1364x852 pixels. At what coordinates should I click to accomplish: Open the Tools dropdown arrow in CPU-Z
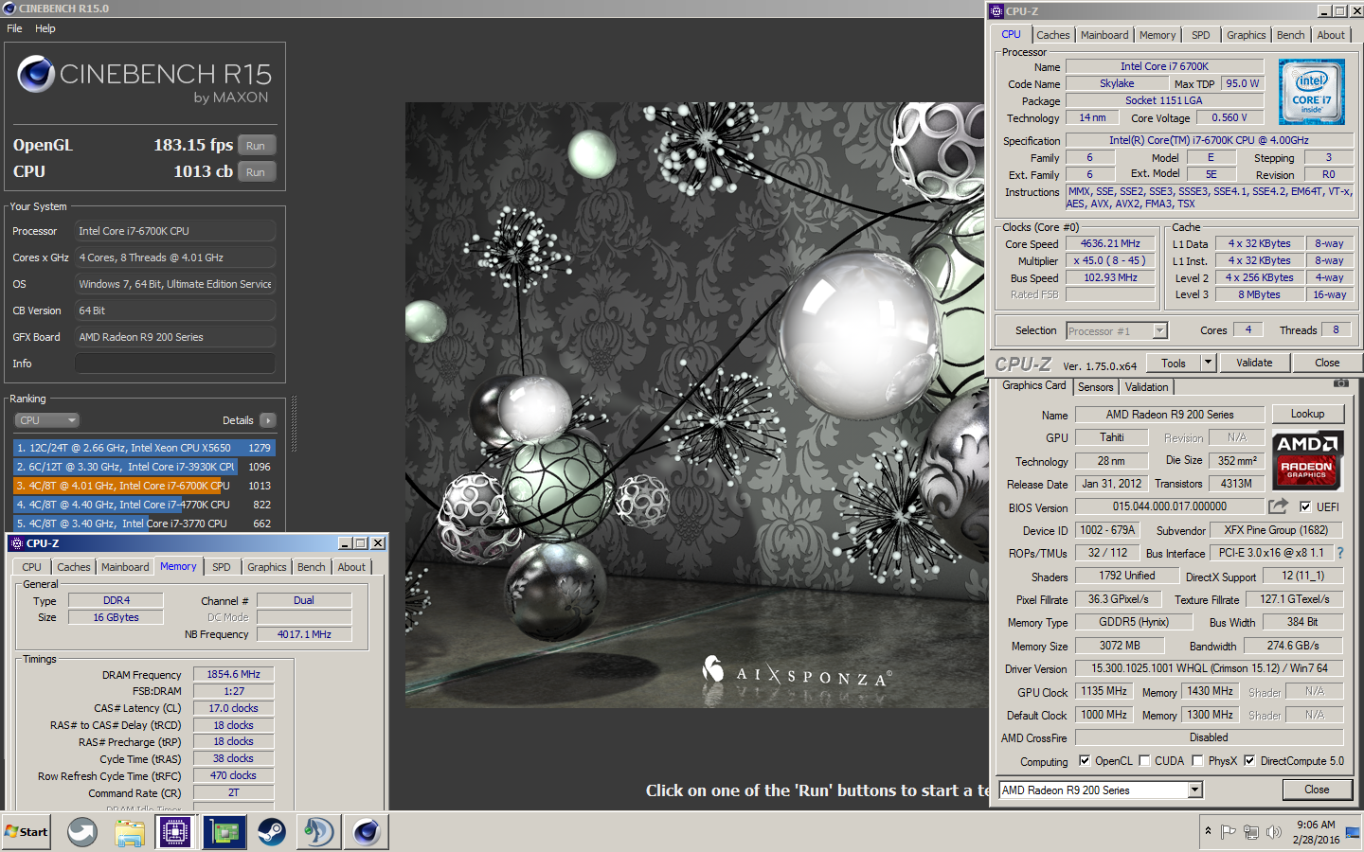pos(1208,363)
